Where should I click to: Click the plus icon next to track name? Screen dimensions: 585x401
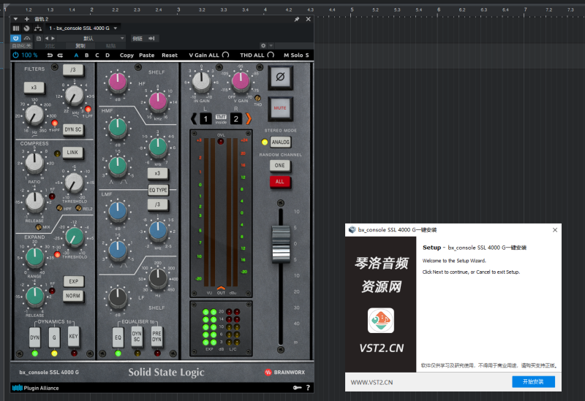(26, 19)
